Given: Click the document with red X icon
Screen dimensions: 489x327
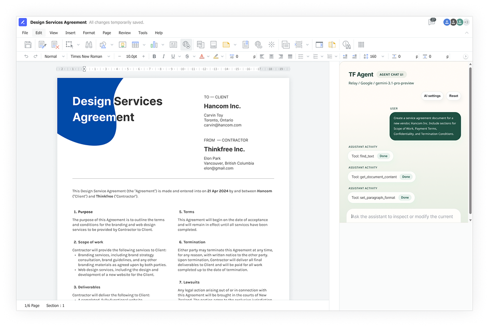Looking at the screenshot, I should [55, 44].
